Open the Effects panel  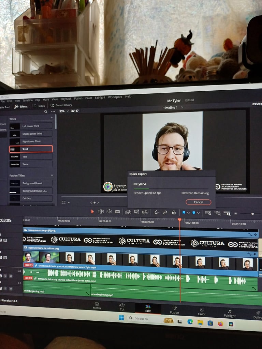[21, 107]
